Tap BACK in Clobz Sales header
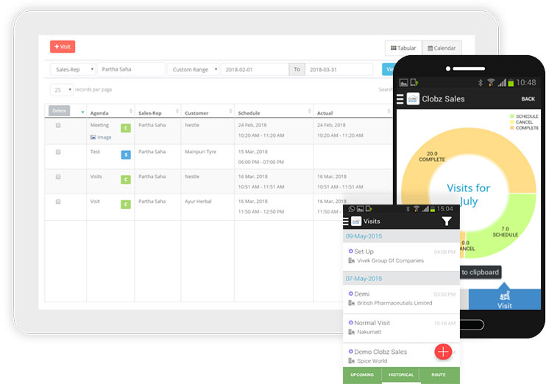 528,99
